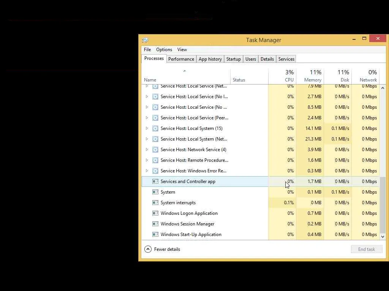The width and height of the screenshot is (389, 291).
Task: Switch to the Users tab
Action: (251, 59)
